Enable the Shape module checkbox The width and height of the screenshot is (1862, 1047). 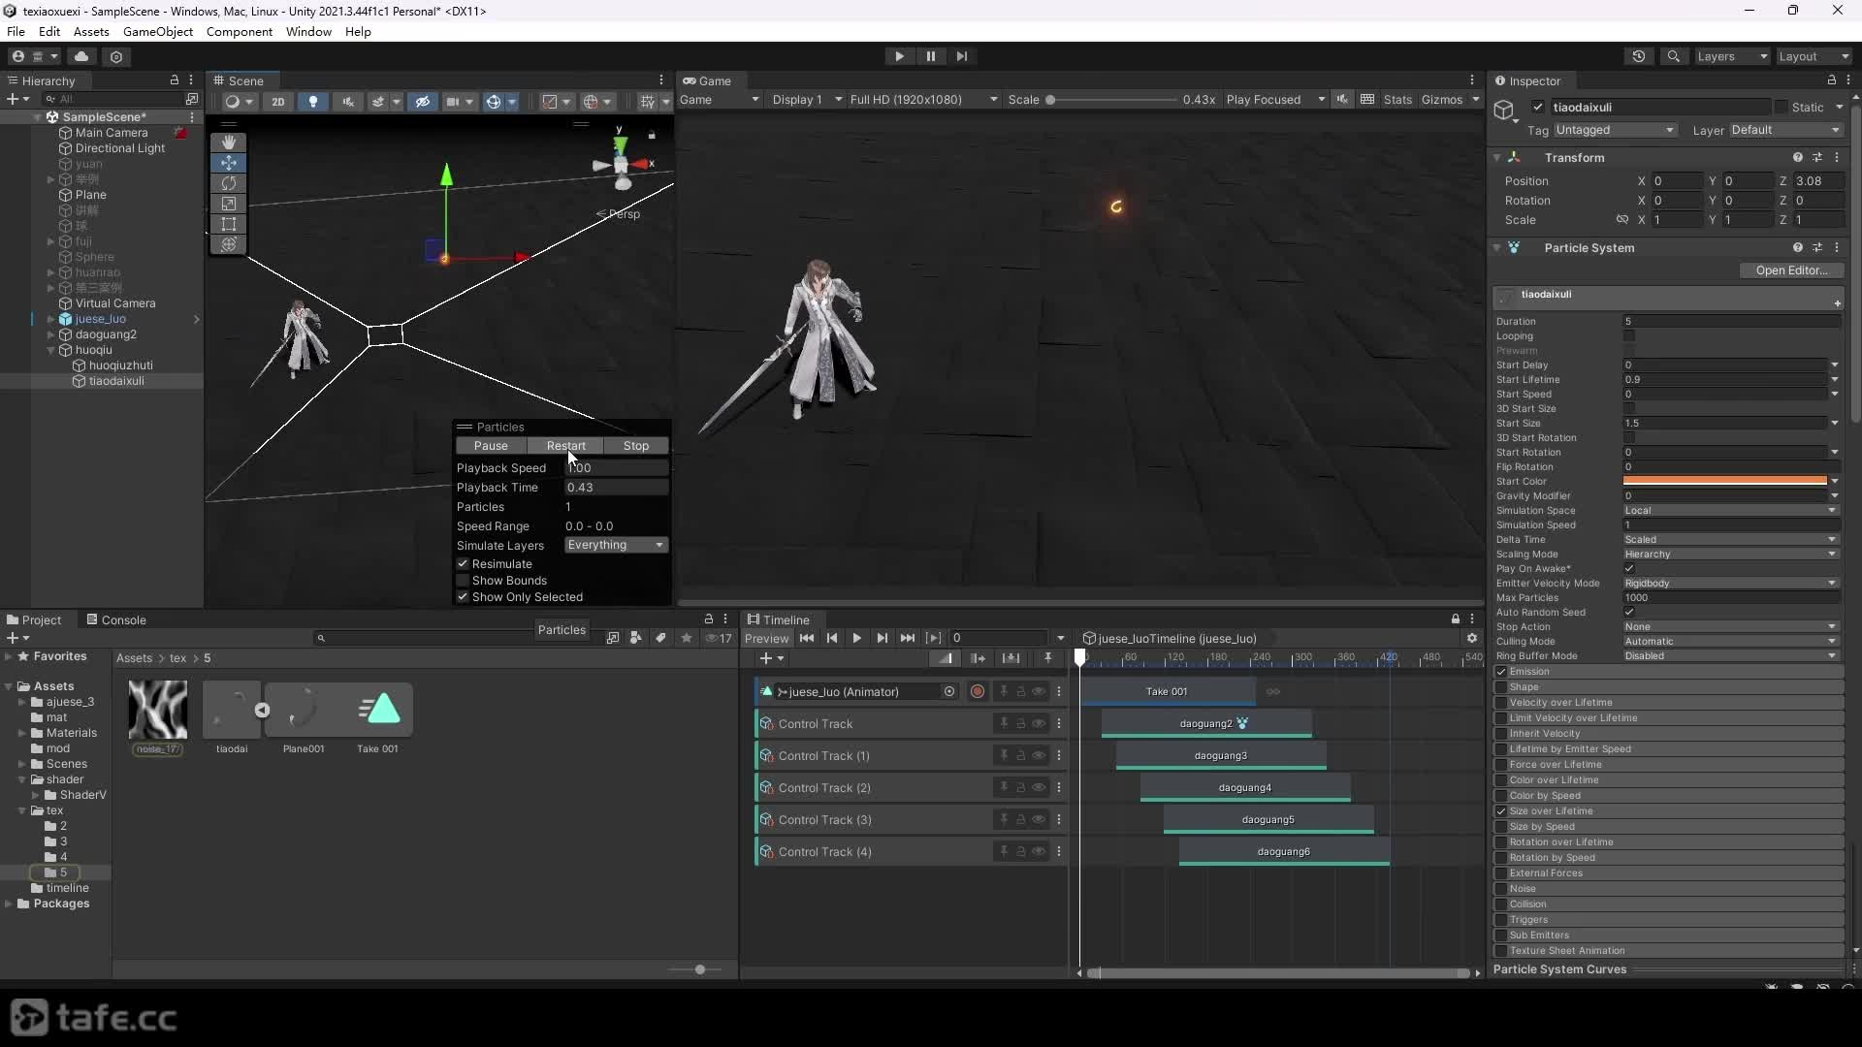(x=1501, y=687)
